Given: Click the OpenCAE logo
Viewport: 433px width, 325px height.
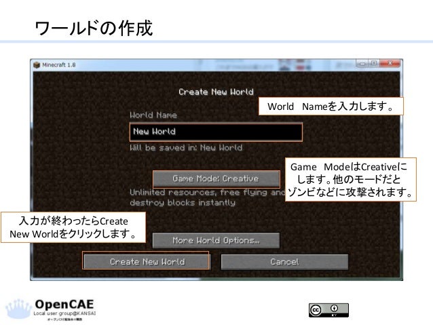Looking at the screenshot, I should 51,310.
